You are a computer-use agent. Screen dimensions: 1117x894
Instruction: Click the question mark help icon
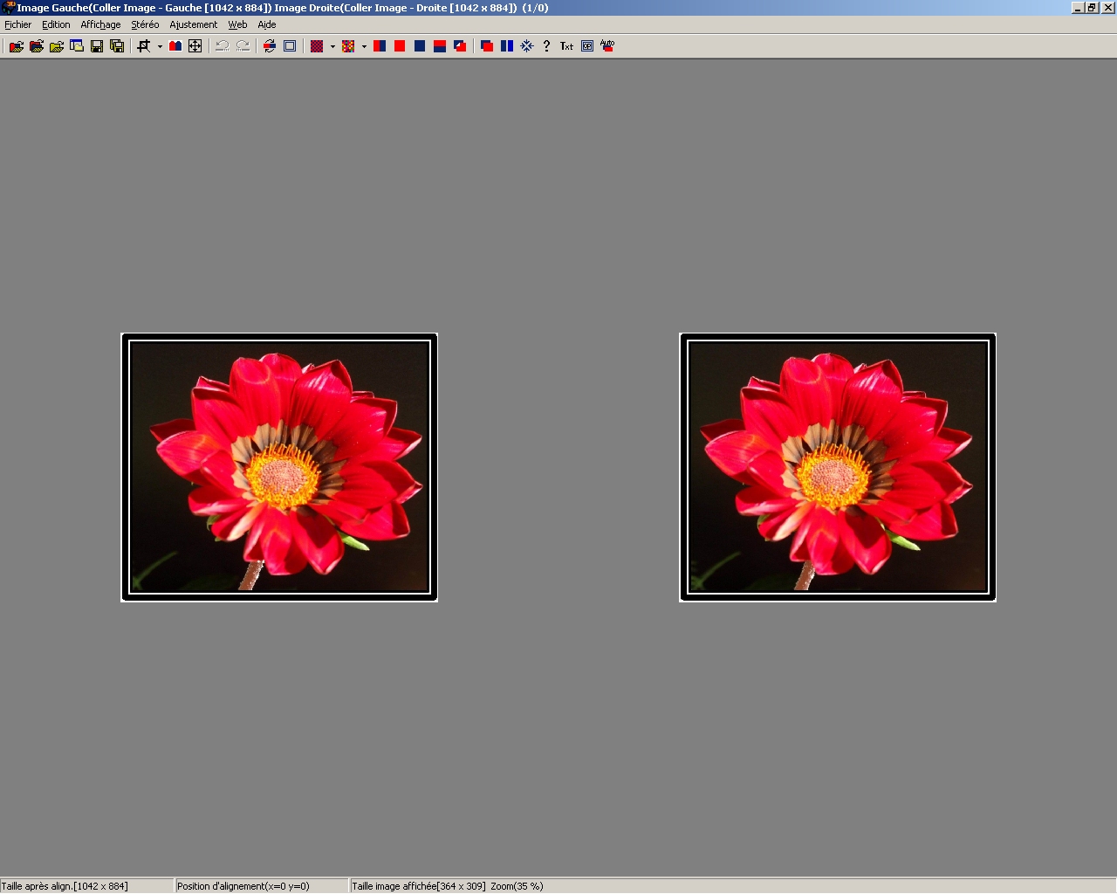tap(546, 46)
